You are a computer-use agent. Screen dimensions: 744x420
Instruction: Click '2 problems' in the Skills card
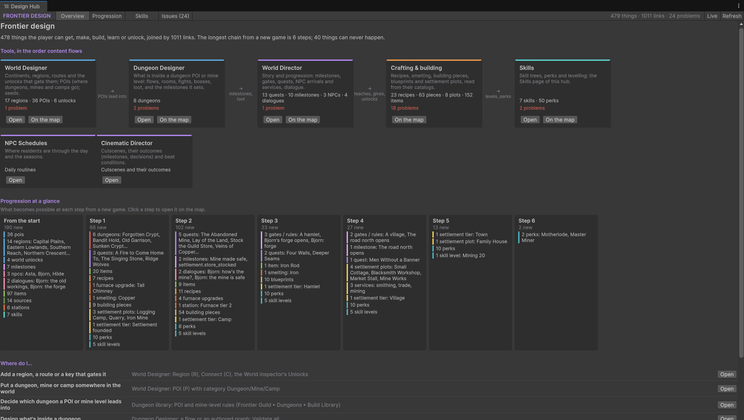pyautogui.click(x=532, y=108)
